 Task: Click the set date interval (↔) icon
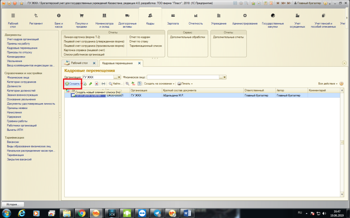point(103,83)
